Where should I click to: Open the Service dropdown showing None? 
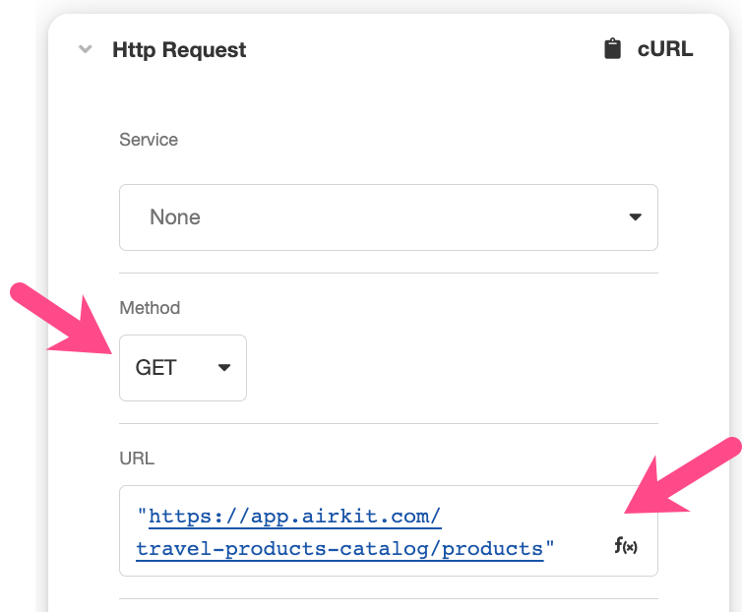pyautogui.click(x=389, y=217)
